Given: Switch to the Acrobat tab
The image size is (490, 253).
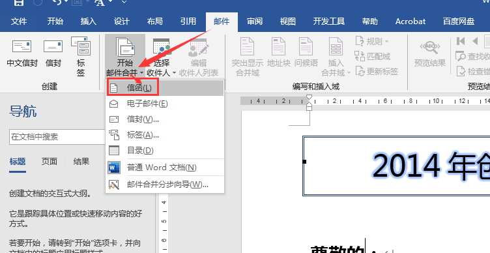Looking at the screenshot, I should [x=411, y=22].
